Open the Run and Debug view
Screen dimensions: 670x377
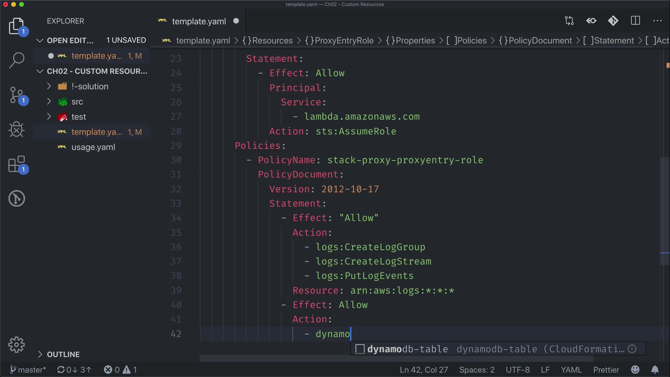[16, 130]
